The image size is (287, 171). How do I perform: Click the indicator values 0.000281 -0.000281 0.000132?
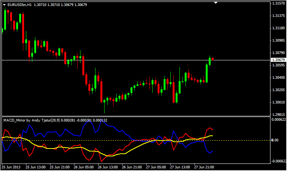click(84, 120)
